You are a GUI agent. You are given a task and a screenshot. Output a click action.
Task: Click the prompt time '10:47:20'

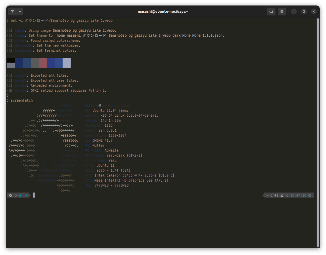pos(298,195)
